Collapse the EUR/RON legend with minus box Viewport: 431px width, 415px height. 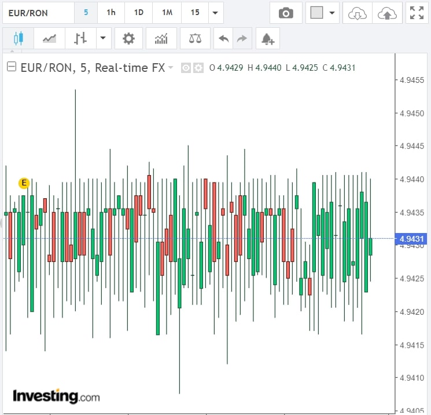click(11, 67)
